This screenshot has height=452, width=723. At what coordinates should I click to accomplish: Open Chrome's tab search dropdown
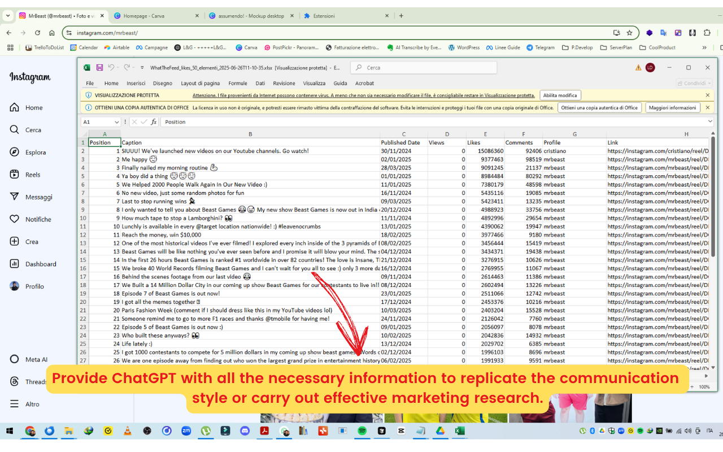(x=8, y=16)
